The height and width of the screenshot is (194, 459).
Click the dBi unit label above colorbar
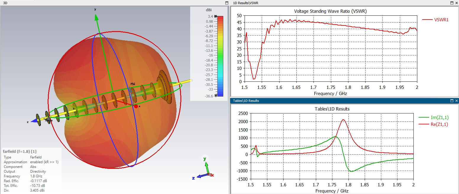(209, 10)
